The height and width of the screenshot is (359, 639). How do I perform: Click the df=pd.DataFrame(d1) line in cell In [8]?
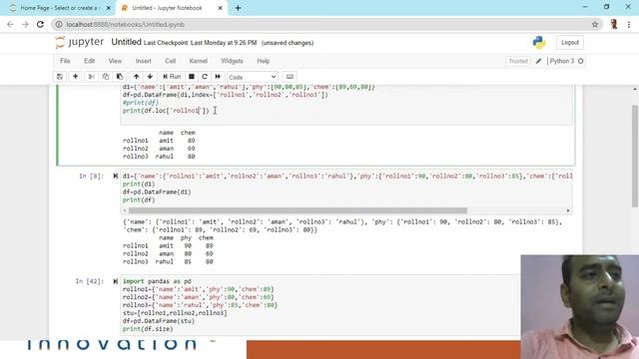pos(157,191)
